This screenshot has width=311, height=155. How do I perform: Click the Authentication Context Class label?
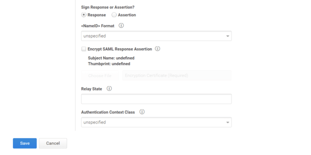(x=108, y=112)
